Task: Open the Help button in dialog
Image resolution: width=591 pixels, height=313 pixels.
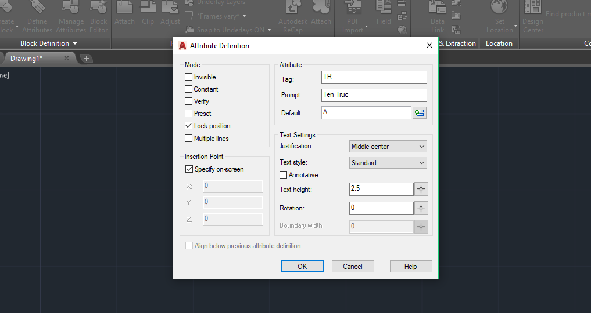Action: 411,267
